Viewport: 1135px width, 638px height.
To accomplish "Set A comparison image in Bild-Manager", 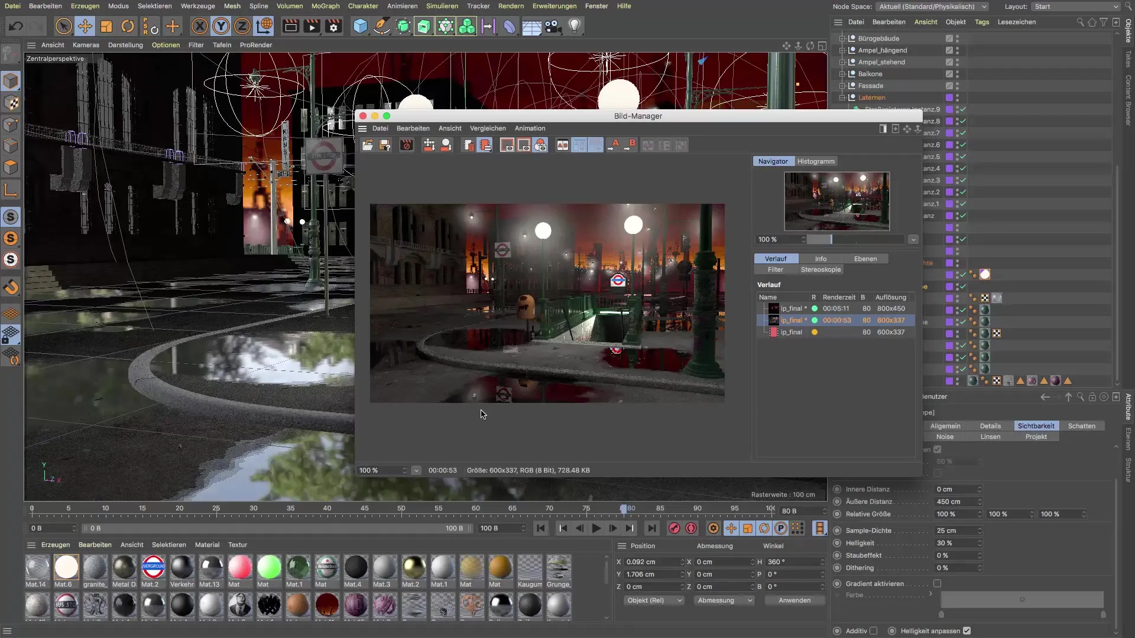I will pyautogui.click(x=614, y=145).
